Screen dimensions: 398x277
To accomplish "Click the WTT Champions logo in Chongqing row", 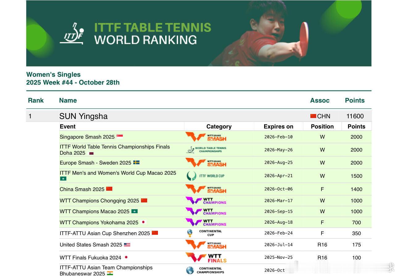I will pyautogui.click(x=206, y=201).
